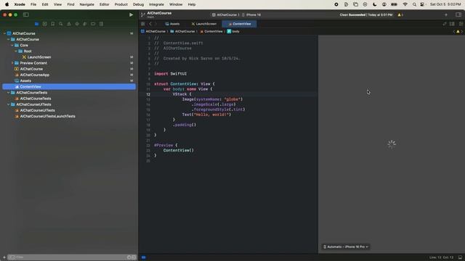The image size is (465, 261).
Task: Choose the iPhone 16 run destination
Action: point(251,14)
